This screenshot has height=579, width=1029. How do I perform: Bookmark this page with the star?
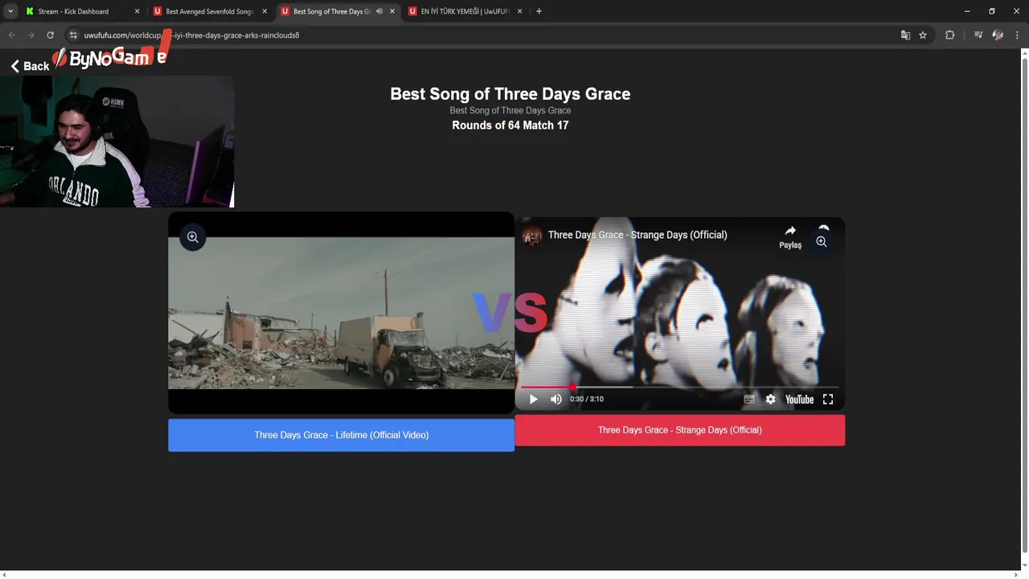coord(923,35)
